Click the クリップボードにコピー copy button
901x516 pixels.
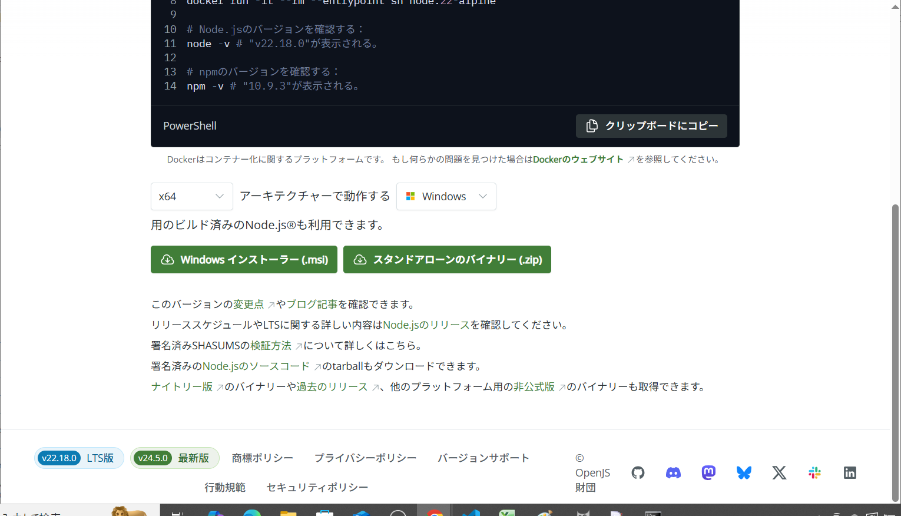coord(651,126)
